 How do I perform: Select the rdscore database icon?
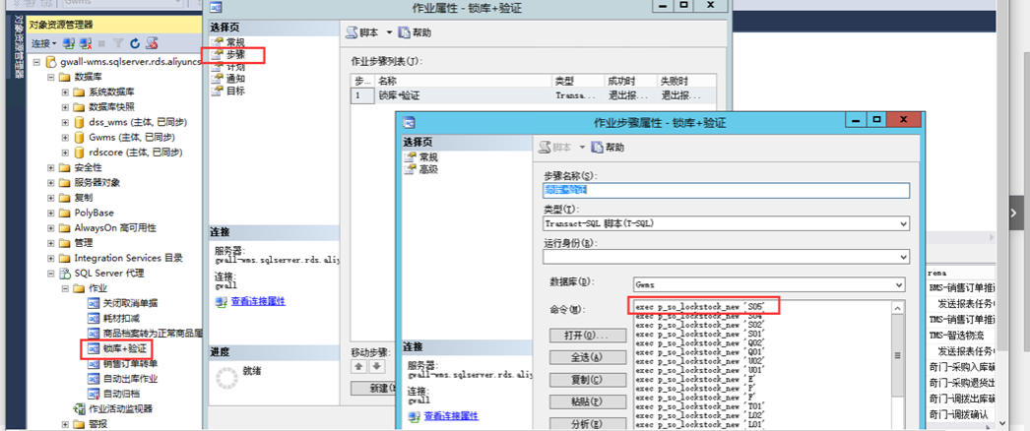tap(79, 153)
